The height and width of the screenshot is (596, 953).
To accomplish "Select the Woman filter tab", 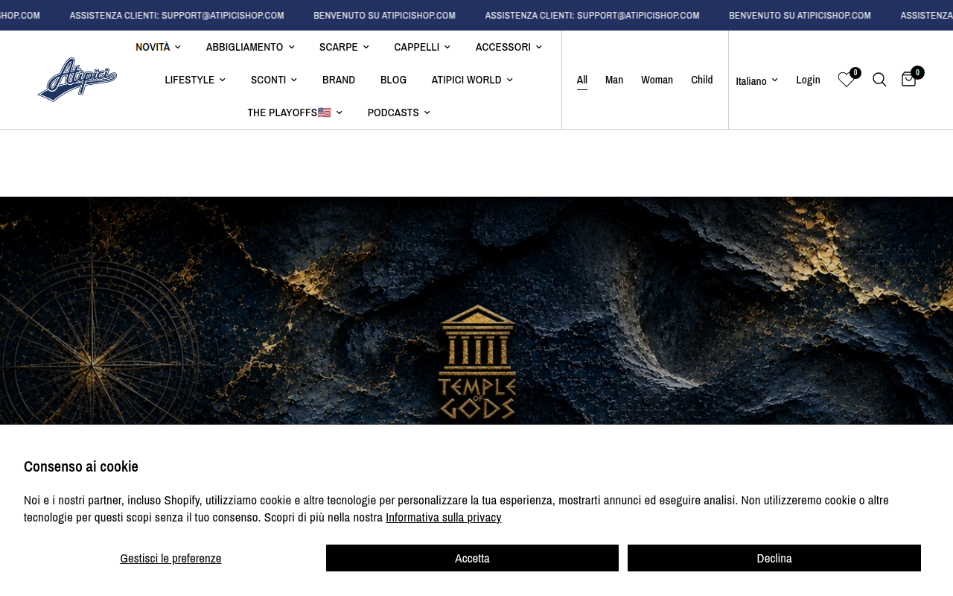I will coord(657,80).
